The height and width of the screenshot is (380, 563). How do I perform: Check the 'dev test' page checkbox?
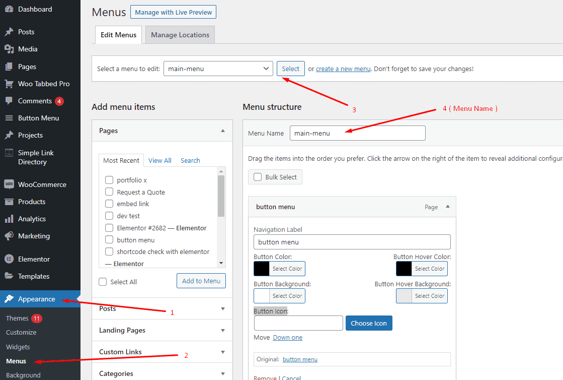pyautogui.click(x=109, y=216)
